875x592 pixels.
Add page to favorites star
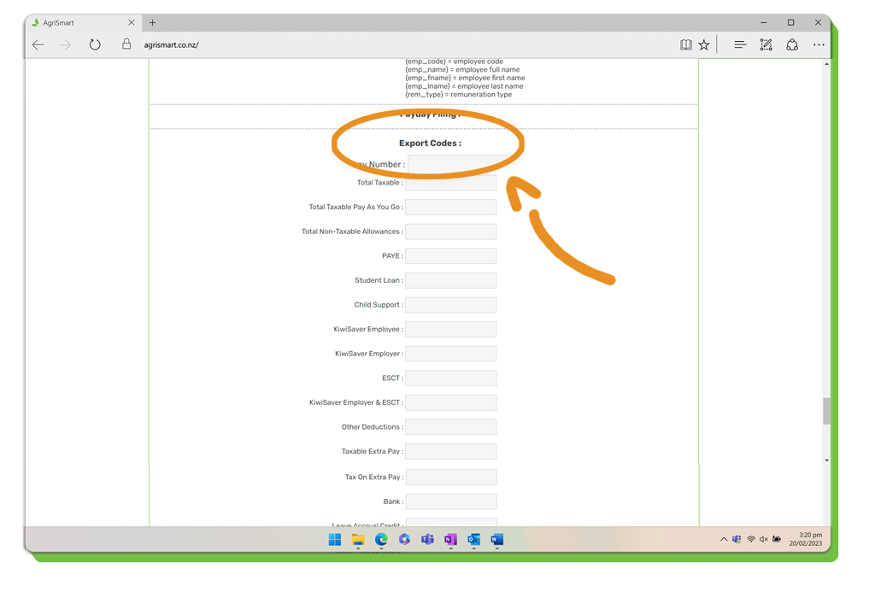click(x=704, y=45)
